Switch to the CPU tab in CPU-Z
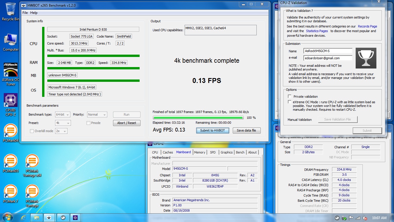The image size is (394, 222). (155, 152)
